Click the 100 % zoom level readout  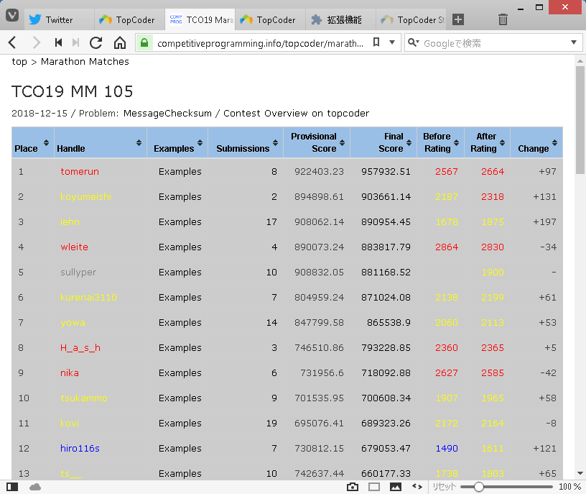pyautogui.click(x=569, y=487)
